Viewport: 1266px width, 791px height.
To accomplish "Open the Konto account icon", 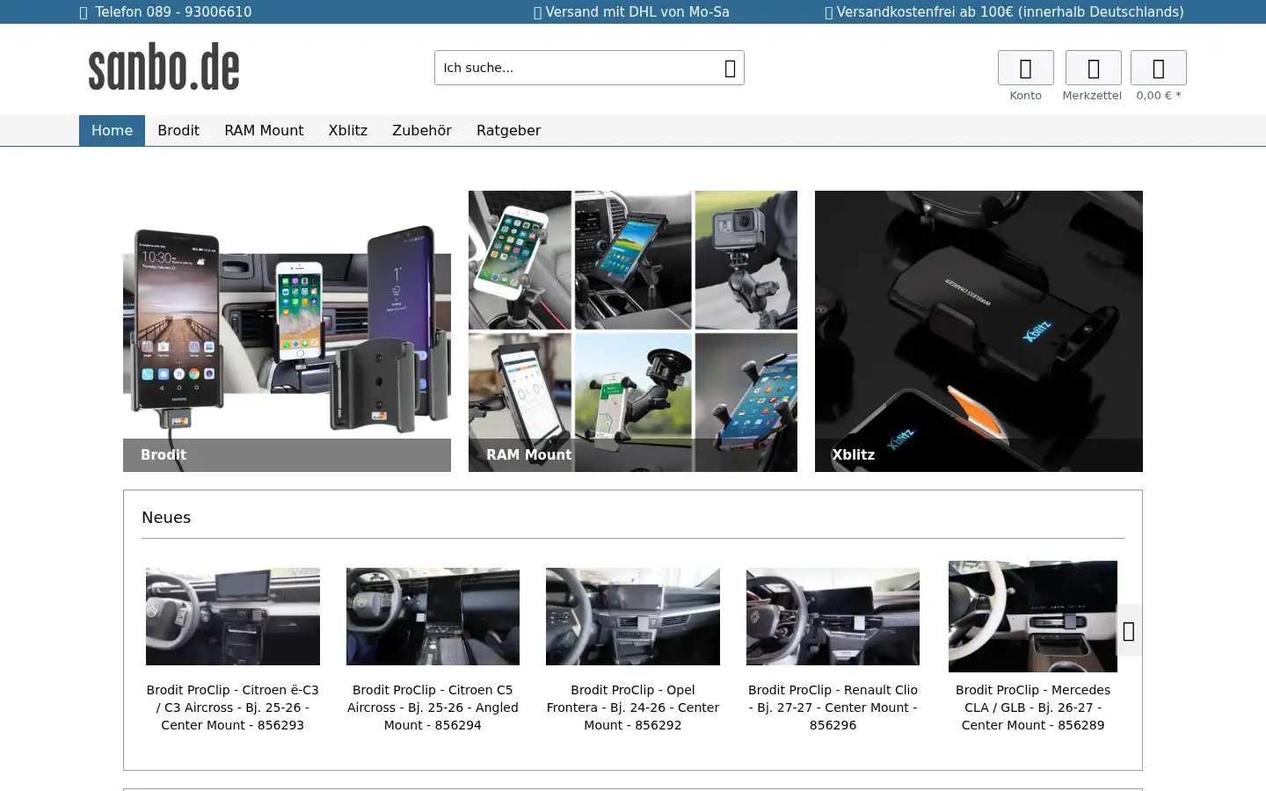I will click(1025, 68).
